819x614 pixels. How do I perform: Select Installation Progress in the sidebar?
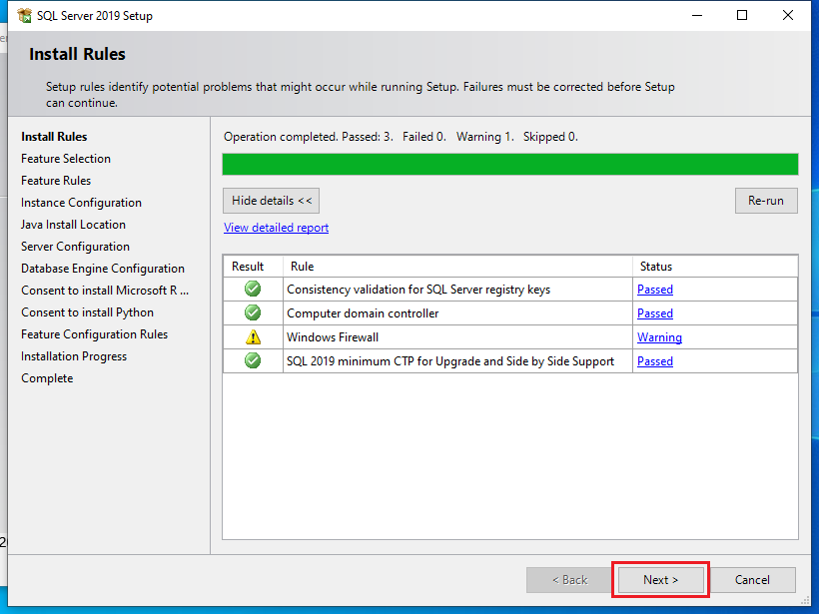point(74,355)
